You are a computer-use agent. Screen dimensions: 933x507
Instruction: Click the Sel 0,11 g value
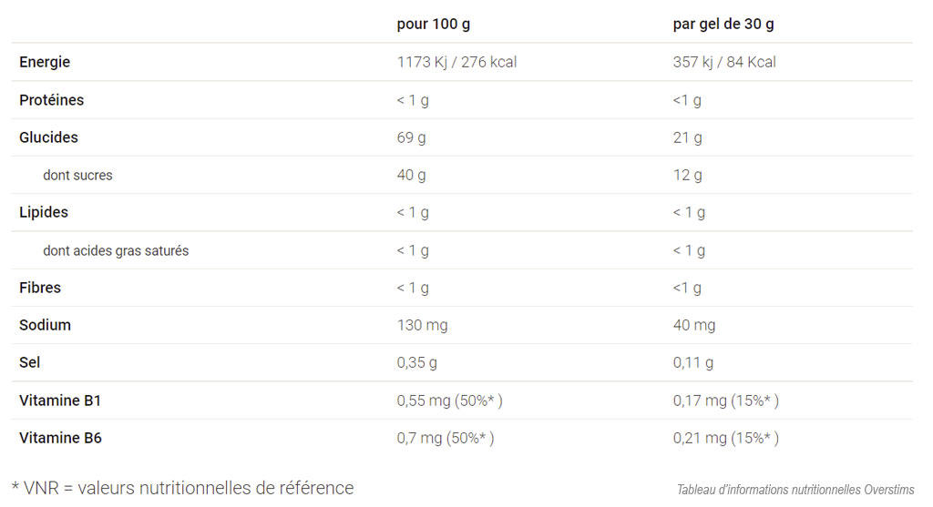tap(692, 362)
